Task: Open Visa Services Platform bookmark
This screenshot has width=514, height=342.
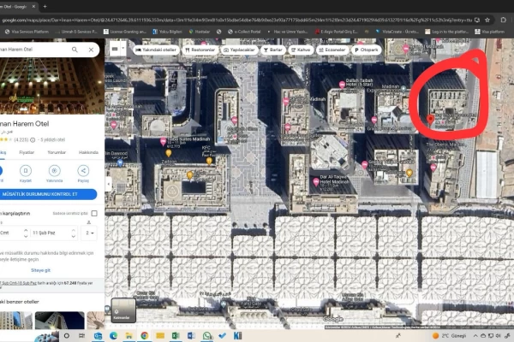Action: pyautogui.click(x=27, y=32)
